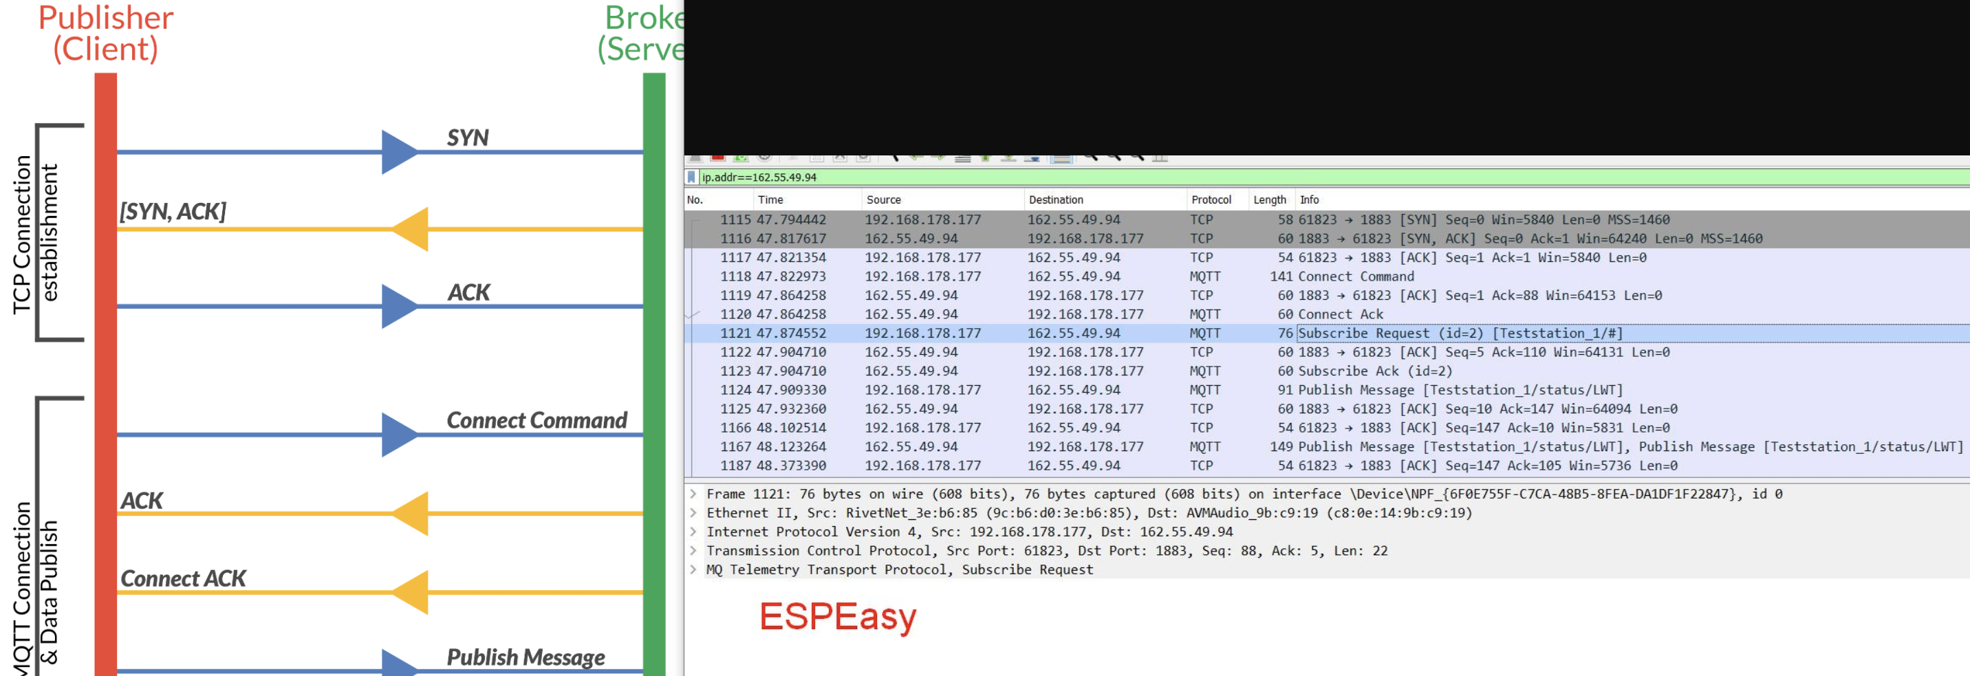Screen dimensions: 1970x676
Task: Open the display filter bookmarks
Action: (x=692, y=177)
